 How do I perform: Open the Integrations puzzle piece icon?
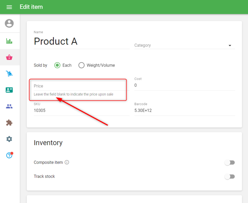click(x=9, y=123)
